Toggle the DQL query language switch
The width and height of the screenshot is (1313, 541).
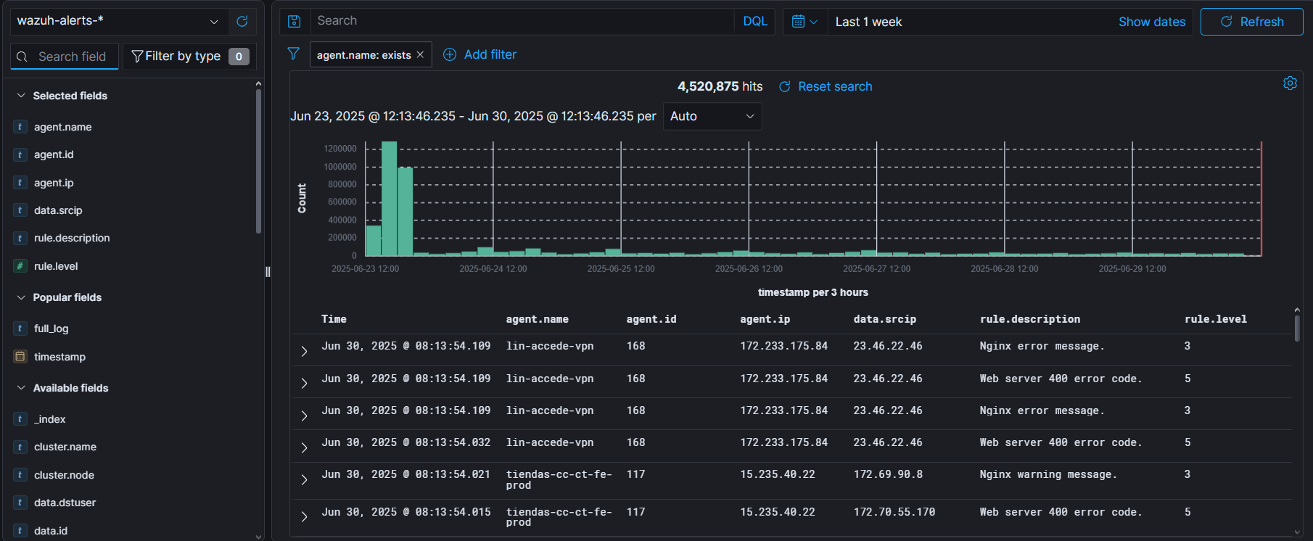754,22
